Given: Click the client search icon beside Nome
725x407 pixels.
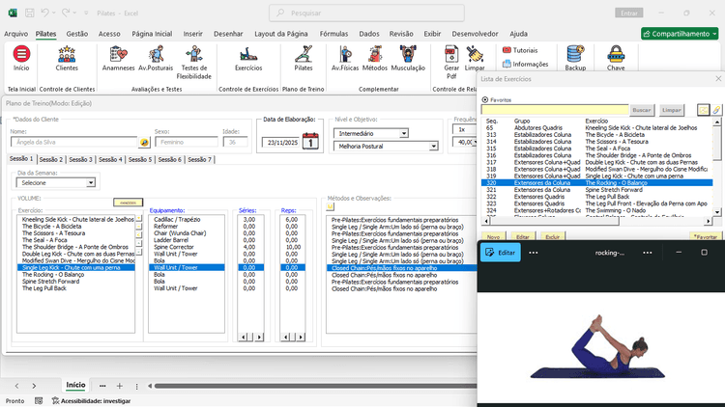Looking at the screenshot, I should 144,143.
